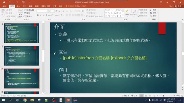
Task: Select the down arrow shape in the gallery
Action: [x=120, y=13]
